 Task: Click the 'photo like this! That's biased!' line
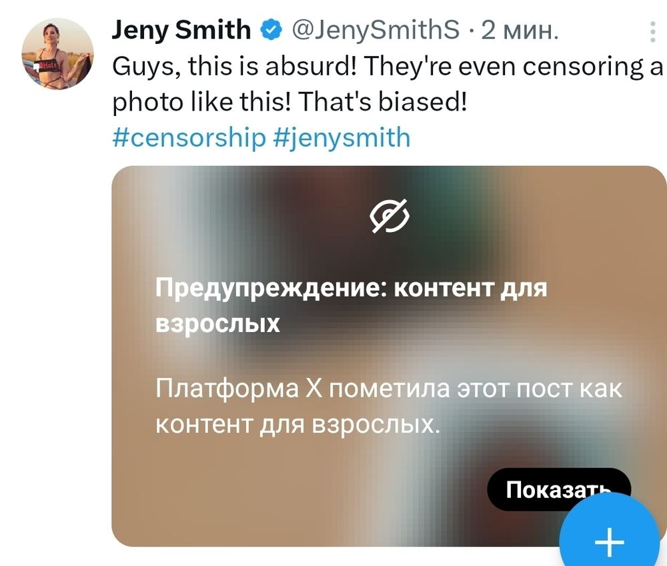click(x=289, y=102)
